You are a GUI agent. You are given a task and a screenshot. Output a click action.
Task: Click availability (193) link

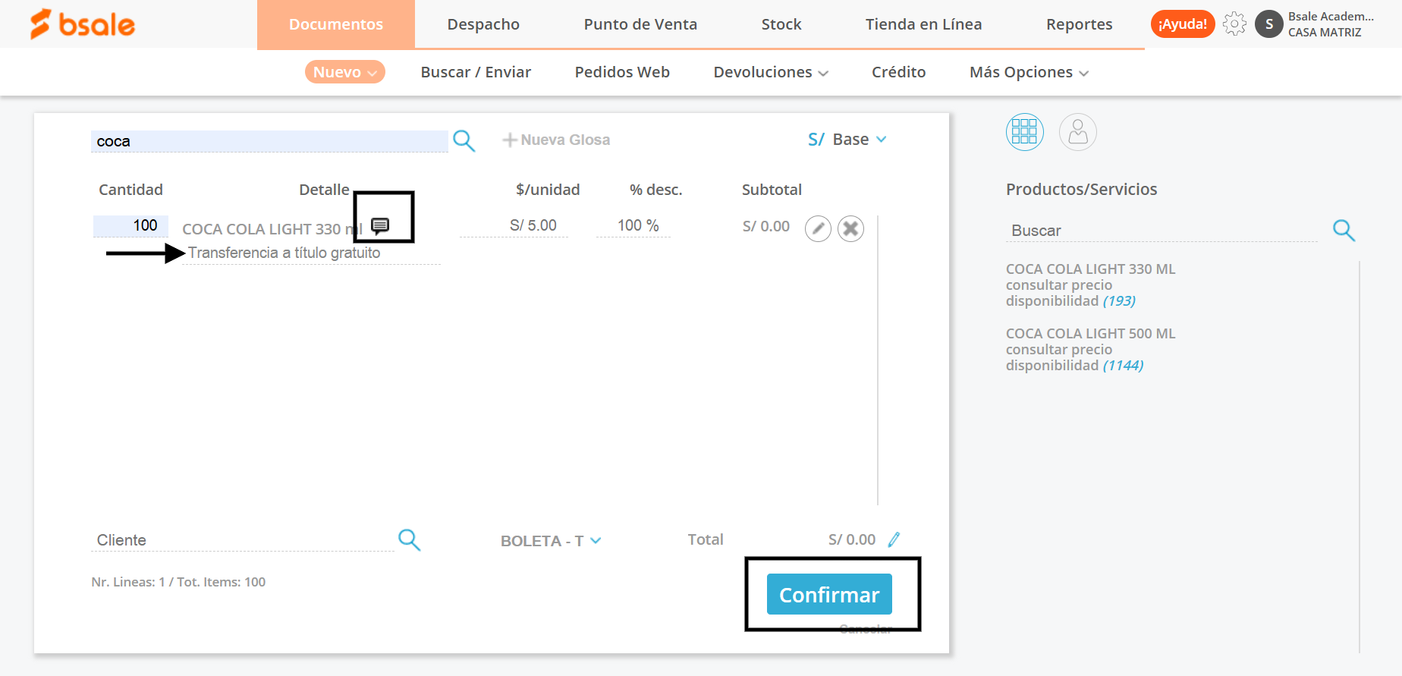tap(1119, 300)
